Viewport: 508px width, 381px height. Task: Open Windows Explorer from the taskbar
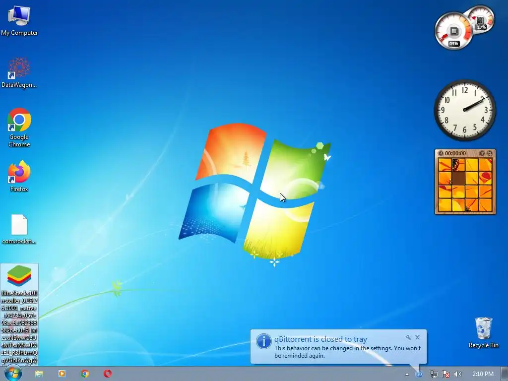[x=39, y=374]
